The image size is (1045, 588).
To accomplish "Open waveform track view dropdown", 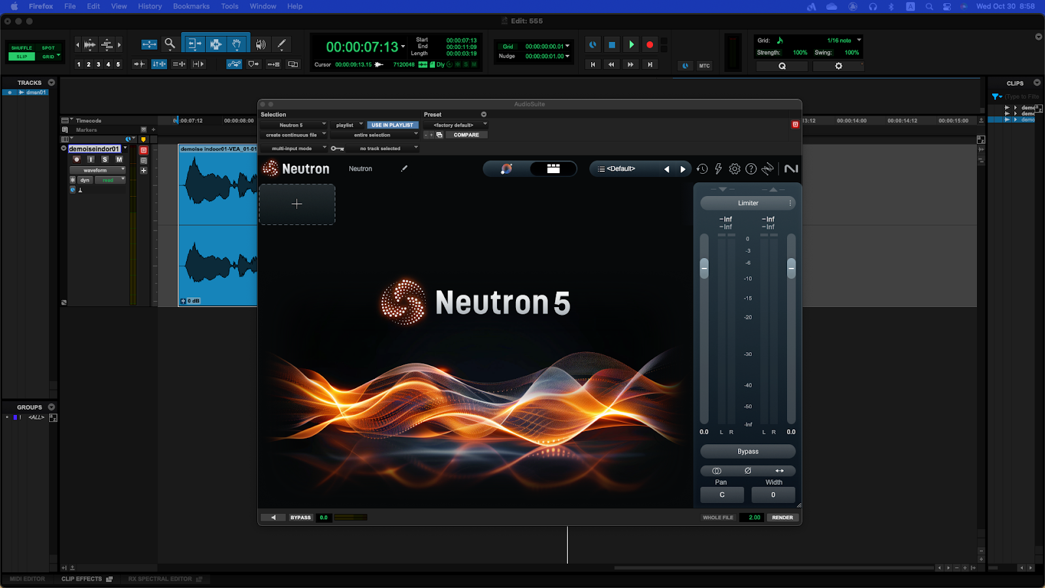I will coord(97,170).
